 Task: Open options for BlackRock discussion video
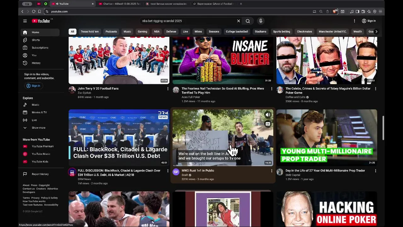[168, 171]
